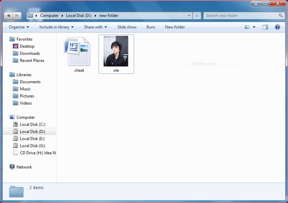The width and height of the screenshot is (288, 203).
Task: Open the Videos library
Action: 22,103
